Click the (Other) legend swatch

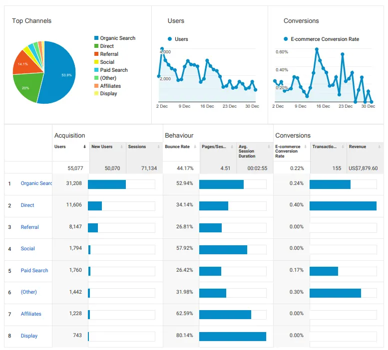(x=96, y=78)
